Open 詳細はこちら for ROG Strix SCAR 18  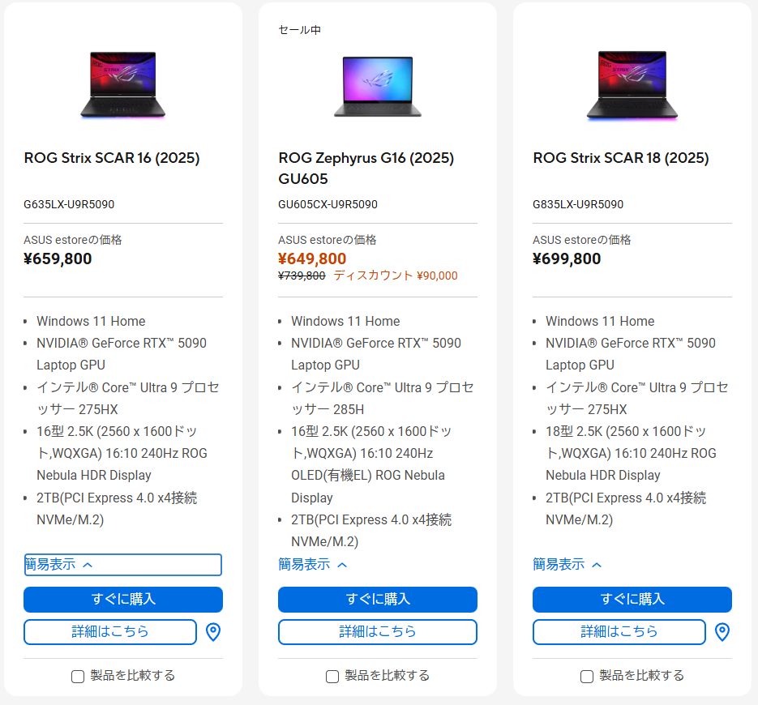click(619, 631)
